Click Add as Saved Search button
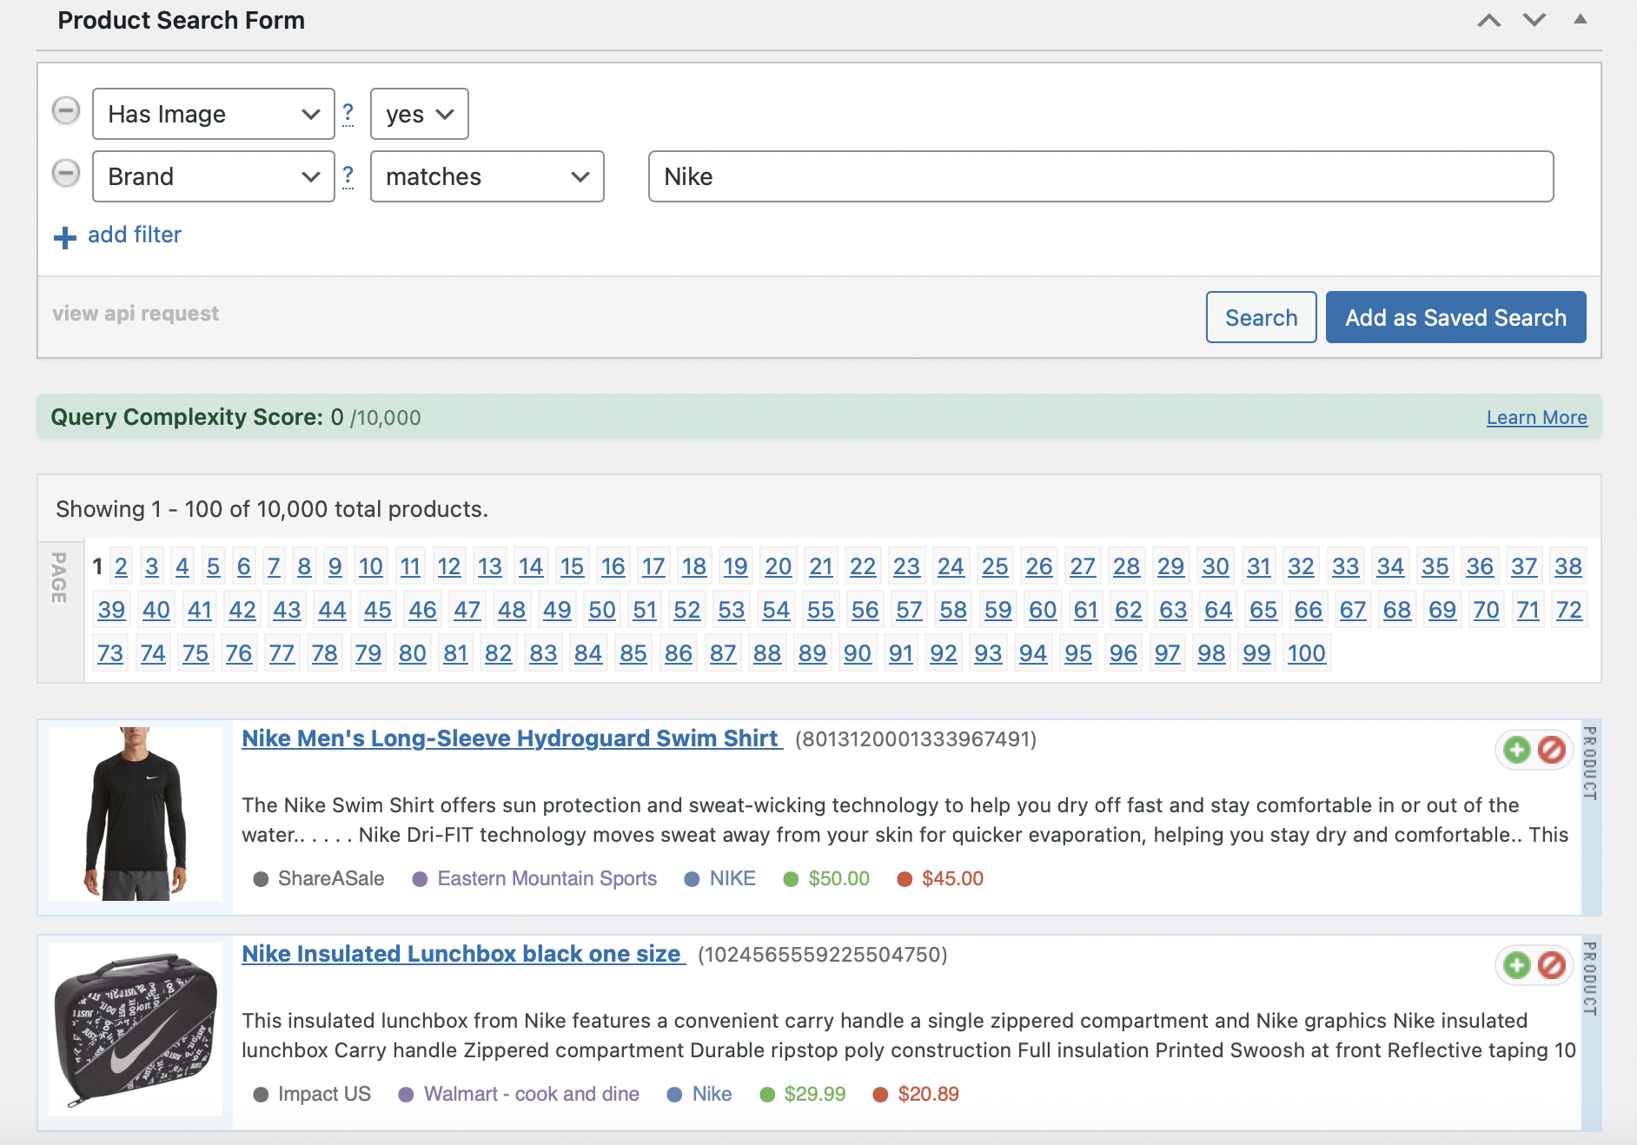Image resolution: width=1637 pixels, height=1145 pixels. [1456, 317]
